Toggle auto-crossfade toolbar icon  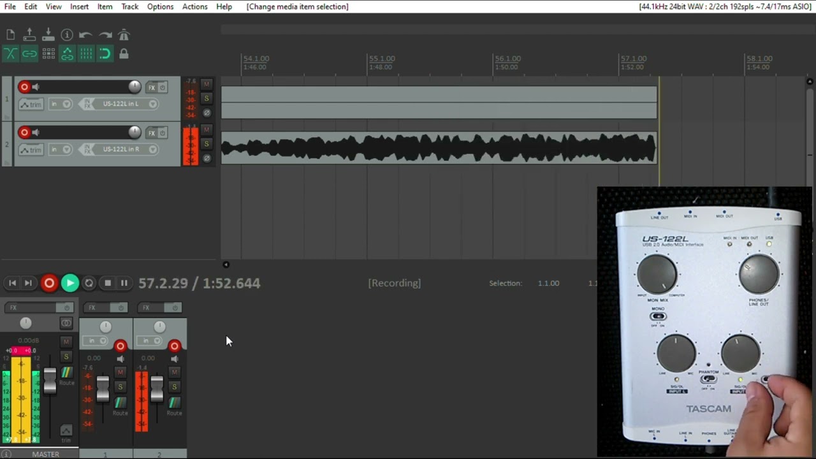pyautogui.click(x=10, y=54)
